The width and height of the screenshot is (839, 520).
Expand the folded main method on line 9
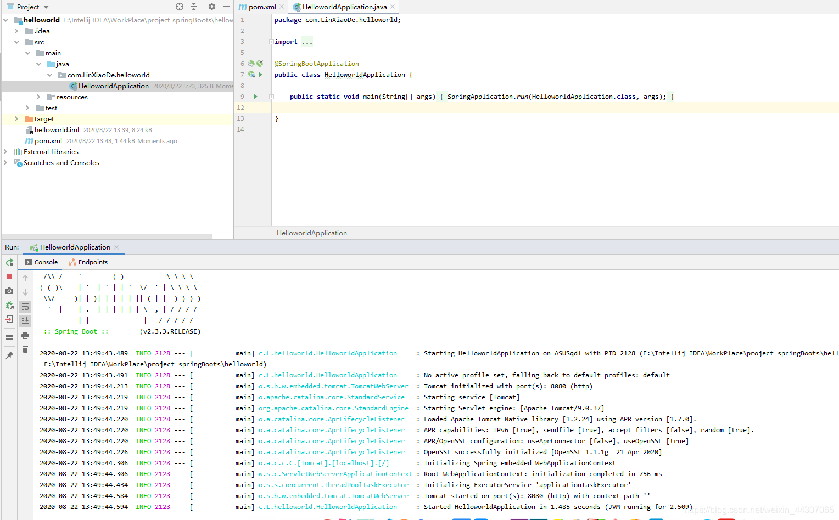pyautogui.click(x=271, y=97)
